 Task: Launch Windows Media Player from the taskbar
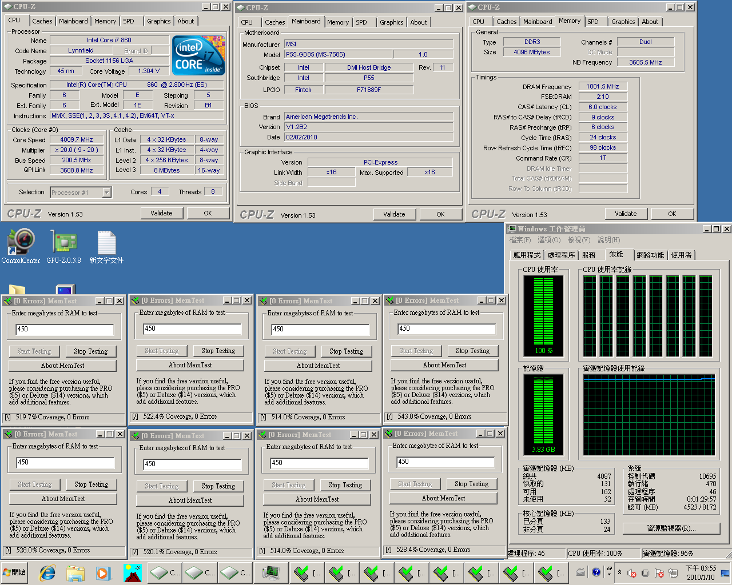104,572
